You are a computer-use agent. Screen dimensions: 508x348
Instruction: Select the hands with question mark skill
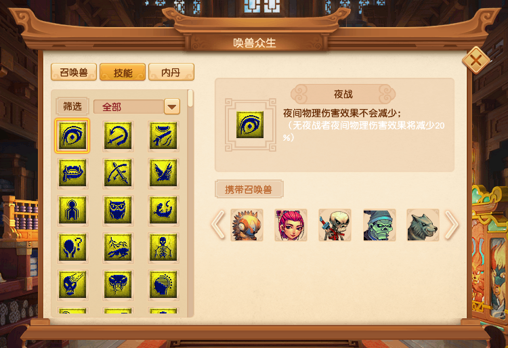72,247
